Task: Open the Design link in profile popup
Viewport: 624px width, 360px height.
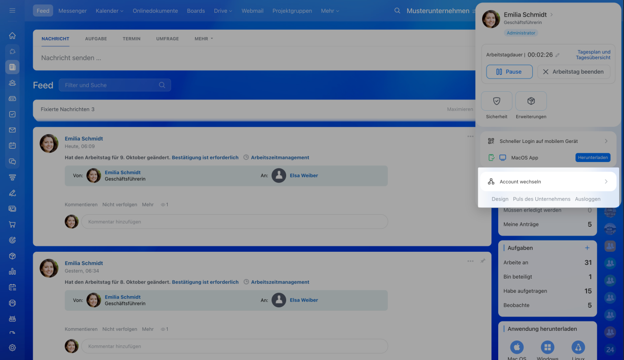Action: 500,199
